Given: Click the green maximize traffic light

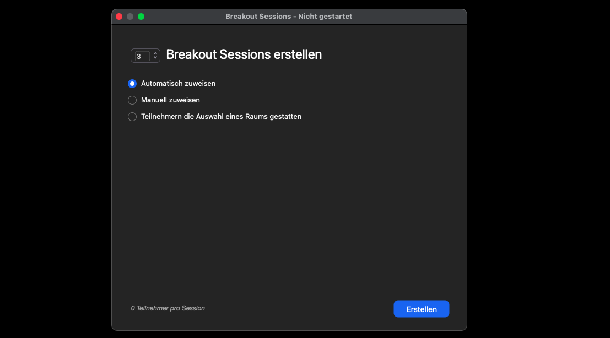Looking at the screenshot, I should (x=141, y=16).
